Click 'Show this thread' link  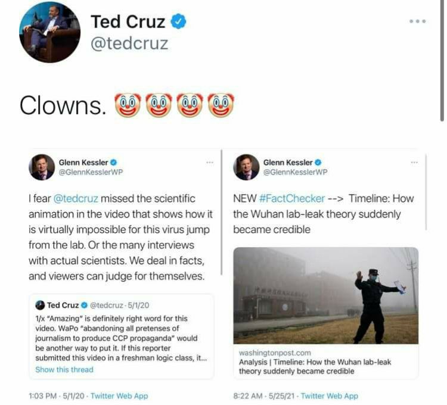coord(64,369)
